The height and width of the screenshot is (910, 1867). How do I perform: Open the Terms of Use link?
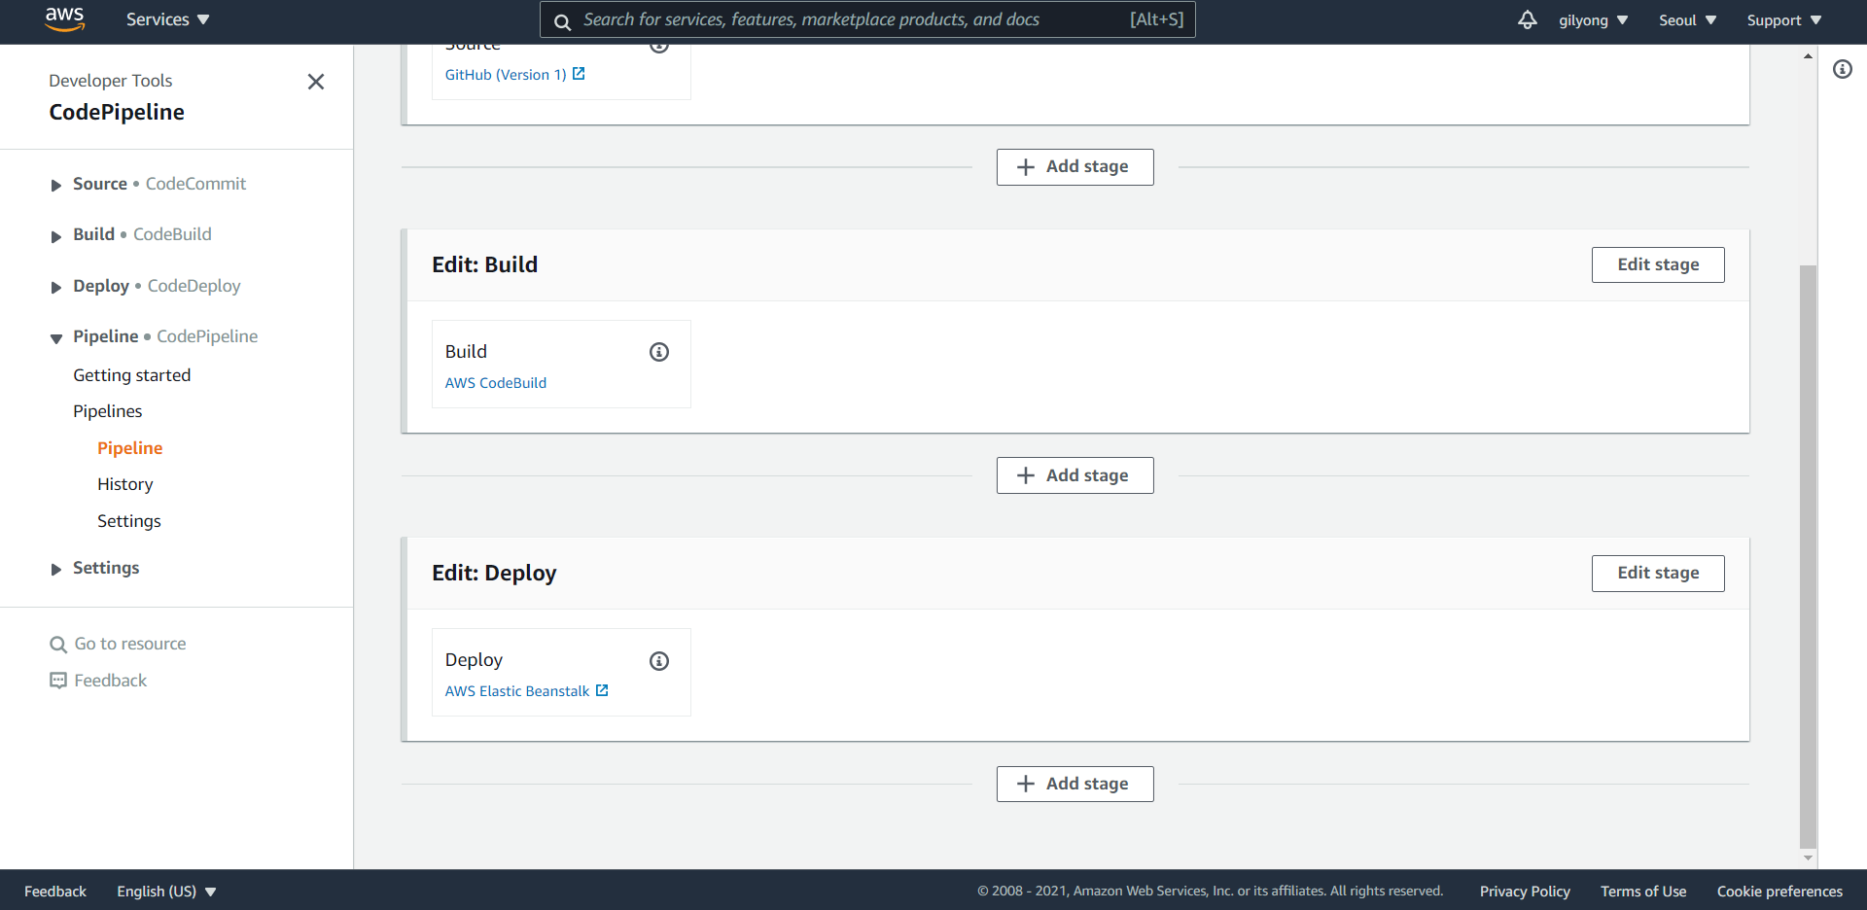(1643, 892)
